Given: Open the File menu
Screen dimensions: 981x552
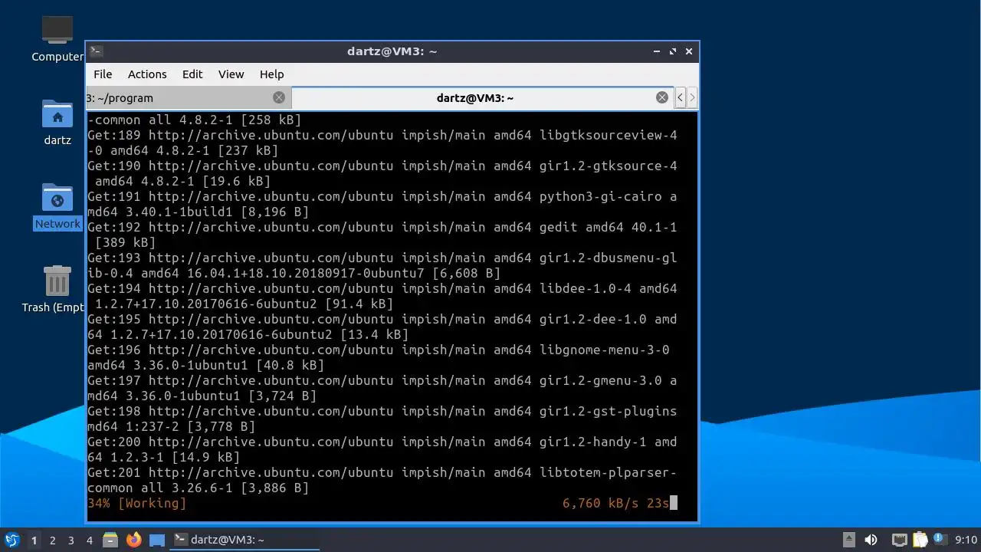Looking at the screenshot, I should (103, 74).
